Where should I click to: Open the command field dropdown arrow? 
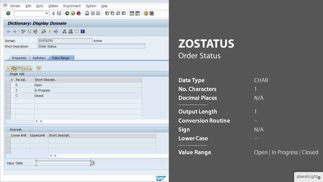pyautogui.click(x=46, y=14)
